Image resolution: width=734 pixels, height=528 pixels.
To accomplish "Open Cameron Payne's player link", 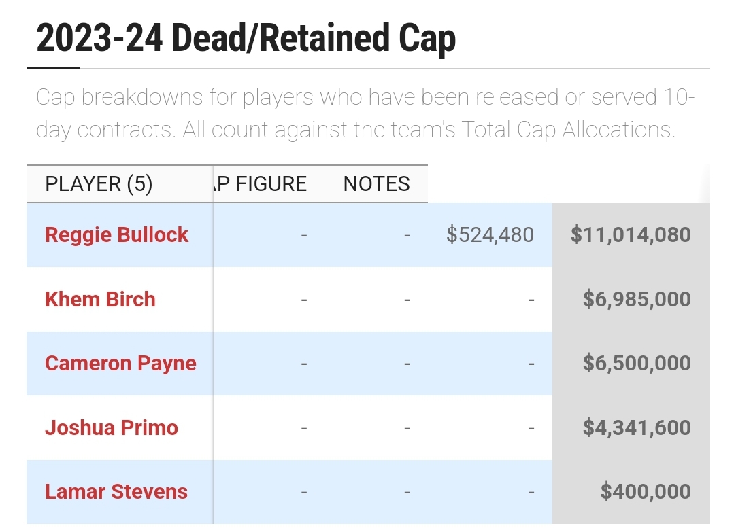I will coord(120,363).
